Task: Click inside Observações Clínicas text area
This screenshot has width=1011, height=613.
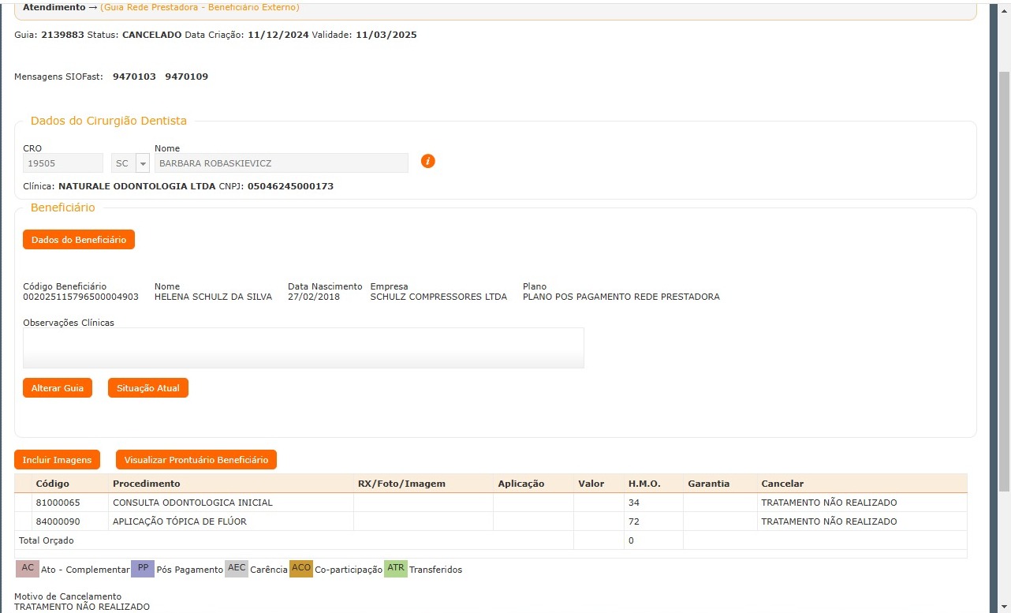Action: [x=303, y=348]
